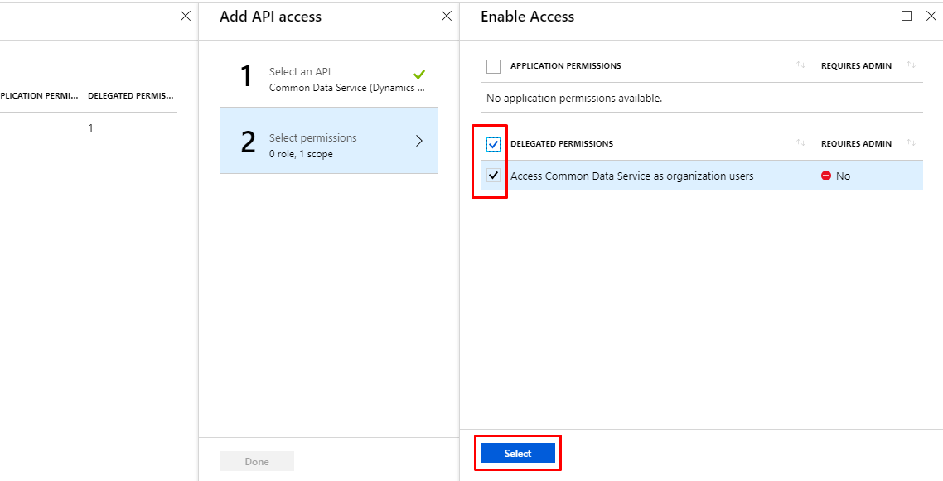This screenshot has height=481, width=943.
Task: Sort application Requires Admin column arrows
Action: click(x=911, y=65)
